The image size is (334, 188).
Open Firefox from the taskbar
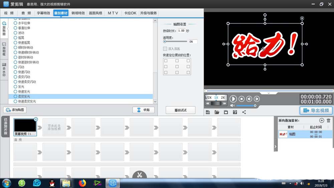click(x=82, y=183)
